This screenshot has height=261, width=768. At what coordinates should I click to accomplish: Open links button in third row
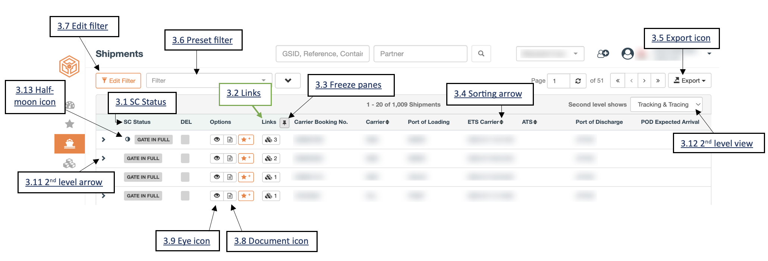click(x=271, y=177)
